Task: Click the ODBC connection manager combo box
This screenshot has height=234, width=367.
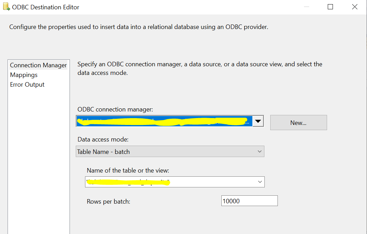Action: point(170,121)
